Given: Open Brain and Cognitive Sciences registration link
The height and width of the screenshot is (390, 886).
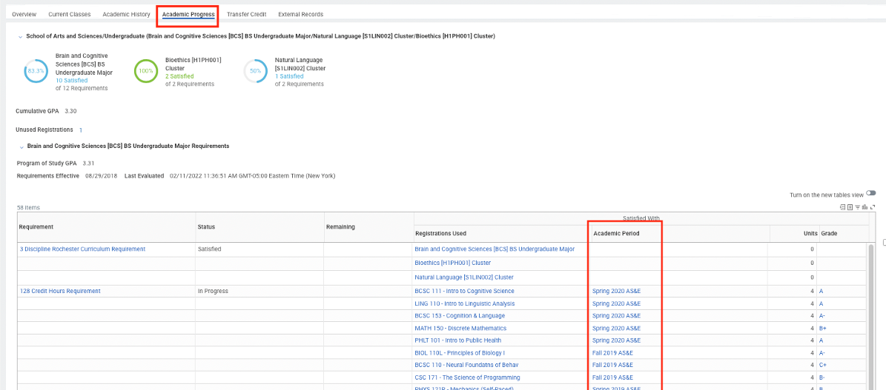Looking at the screenshot, I should [x=495, y=249].
